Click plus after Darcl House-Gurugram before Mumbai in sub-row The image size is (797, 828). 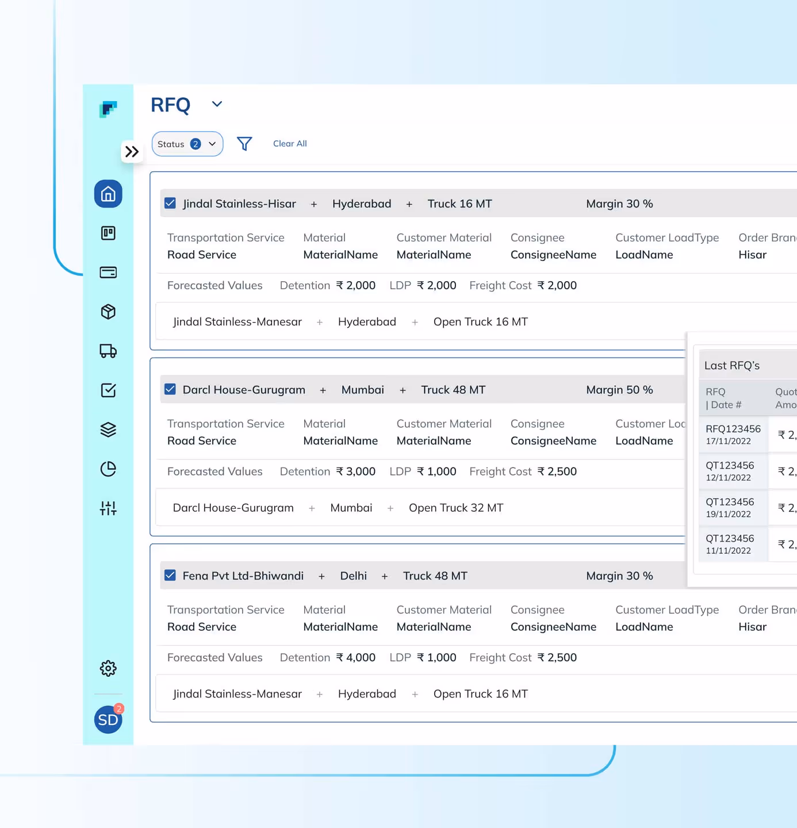(x=312, y=508)
